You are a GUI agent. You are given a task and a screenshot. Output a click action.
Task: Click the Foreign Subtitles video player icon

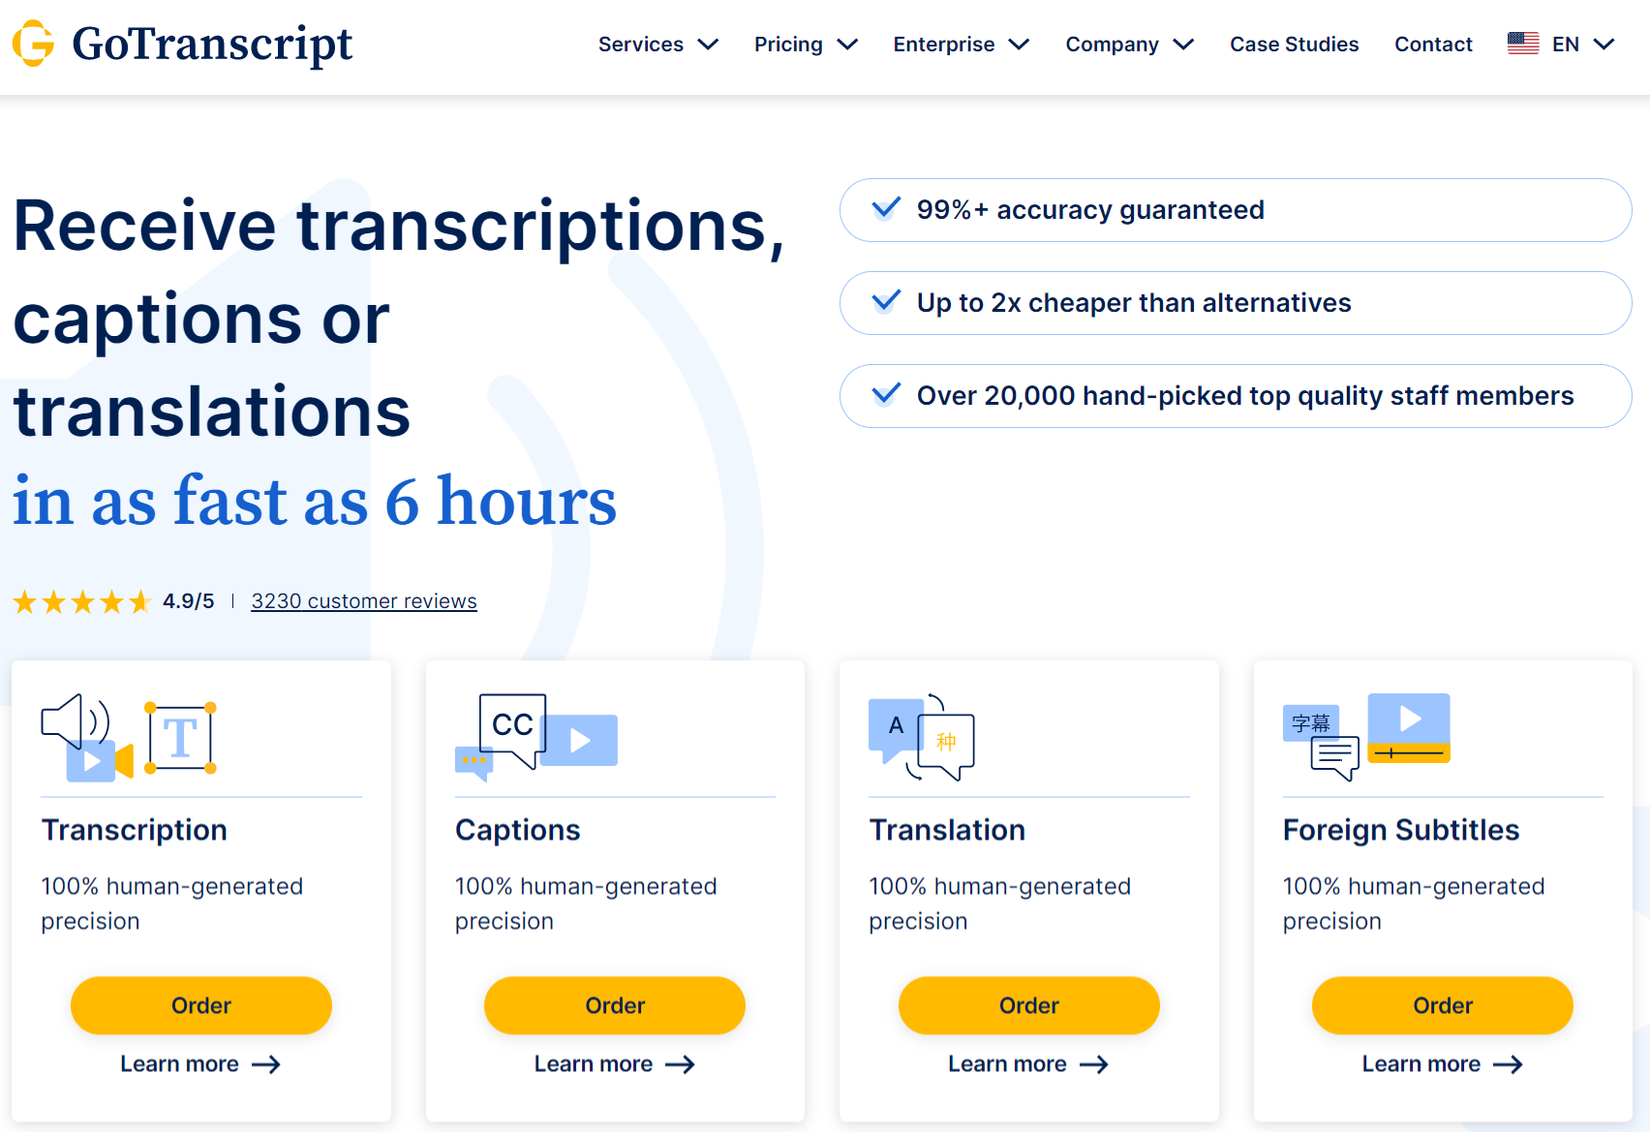(x=1408, y=726)
